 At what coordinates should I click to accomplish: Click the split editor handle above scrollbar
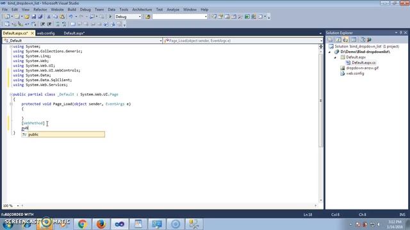pyautogui.click(x=321, y=47)
